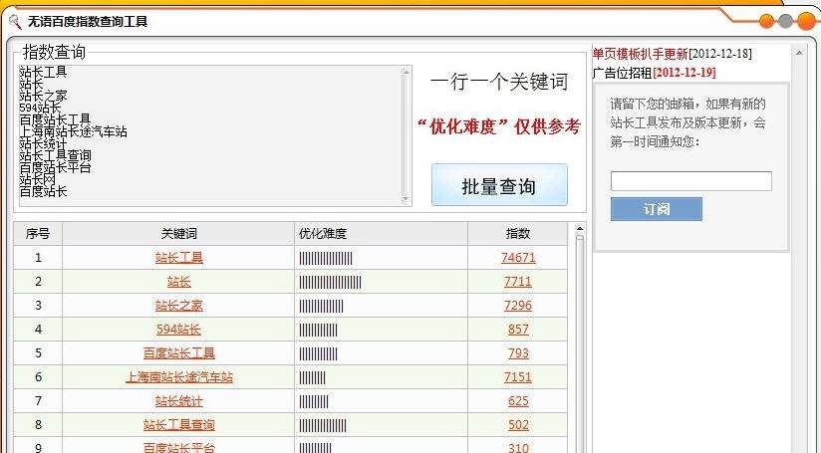Open keyword link 百度站长工具 in row 5
Image resolution: width=821 pixels, height=453 pixels.
[x=179, y=353]
